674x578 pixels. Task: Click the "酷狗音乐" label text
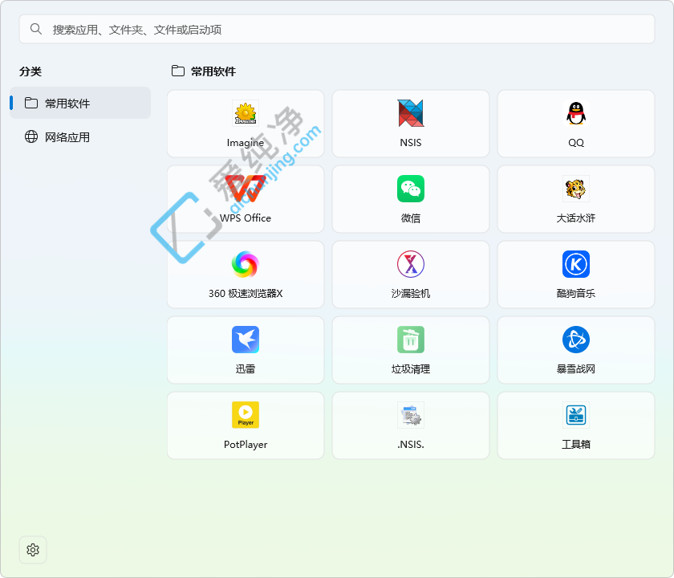[x=576, y=293]
